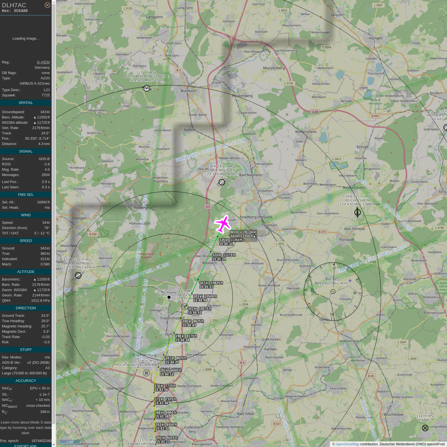Viewport: 447px width, 447px height.
Task: Select the 15:44:20 track point label
Action: (x=172, y=362)
